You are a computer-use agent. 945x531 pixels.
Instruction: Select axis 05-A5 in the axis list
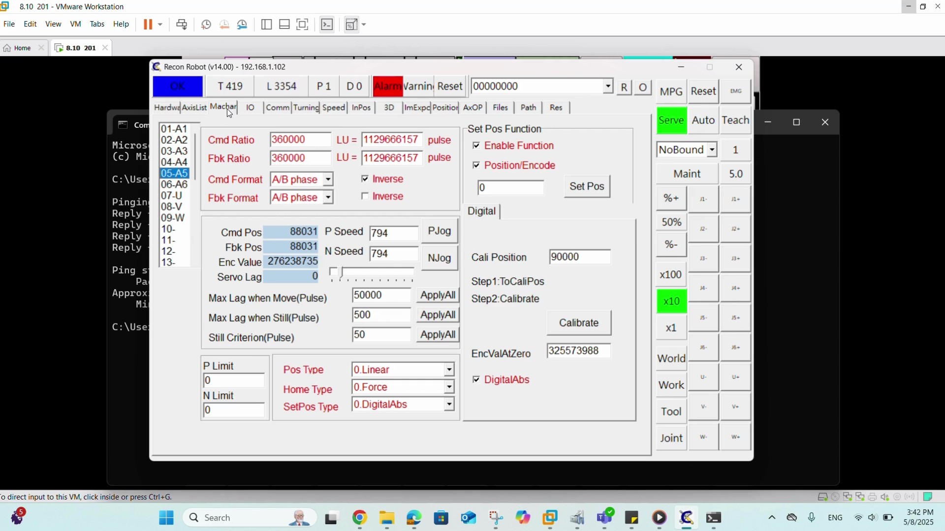pyautogui.click(x=175, y=173)
